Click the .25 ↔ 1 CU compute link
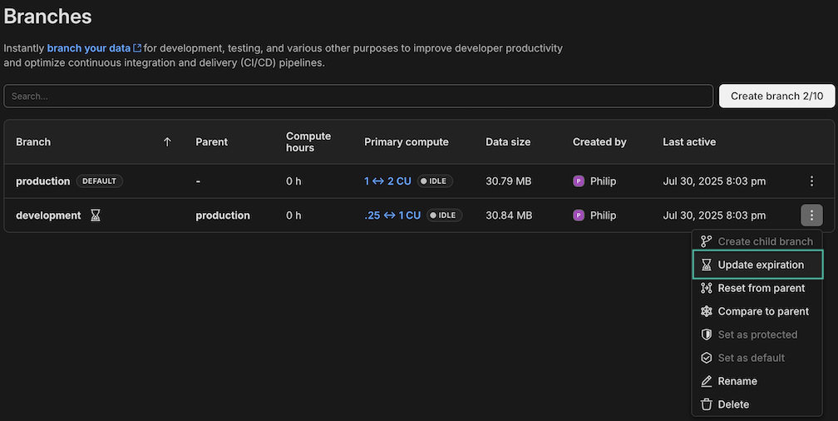Screen dimensions: 838x421 click(392, 215)
